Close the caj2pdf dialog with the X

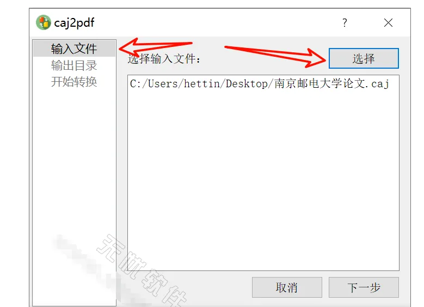(x=388, y=23)
